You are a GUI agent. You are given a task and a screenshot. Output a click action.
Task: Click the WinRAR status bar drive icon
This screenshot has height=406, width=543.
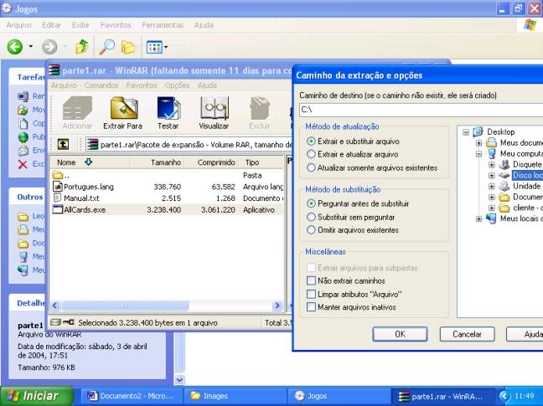coord(55,322)
